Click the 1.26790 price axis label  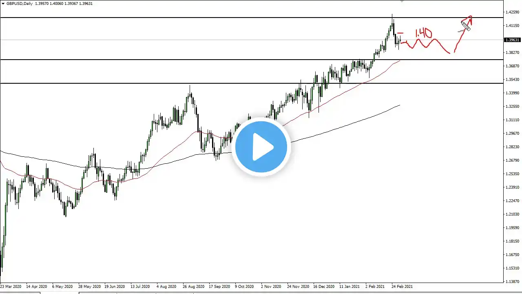click(513, 160)
